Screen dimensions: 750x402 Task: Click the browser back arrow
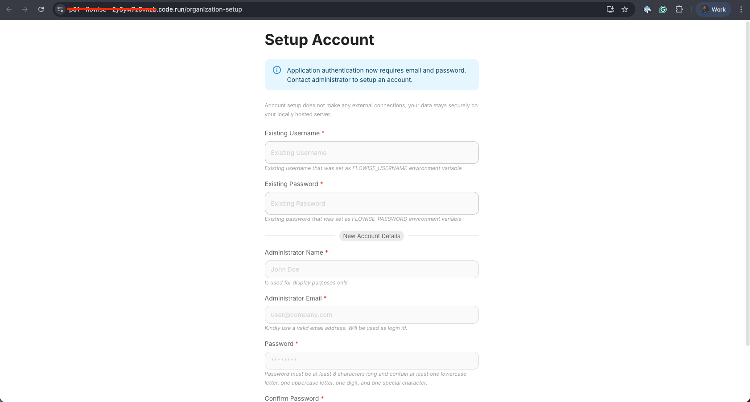[9, 9]
